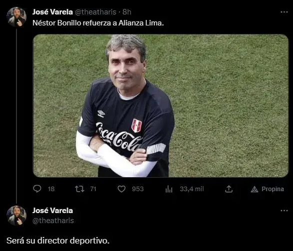The height and width of the screenshot is (251, 293).
Task: Click @theatharis handle under reply tweet
Action: (x=53, y=221)
